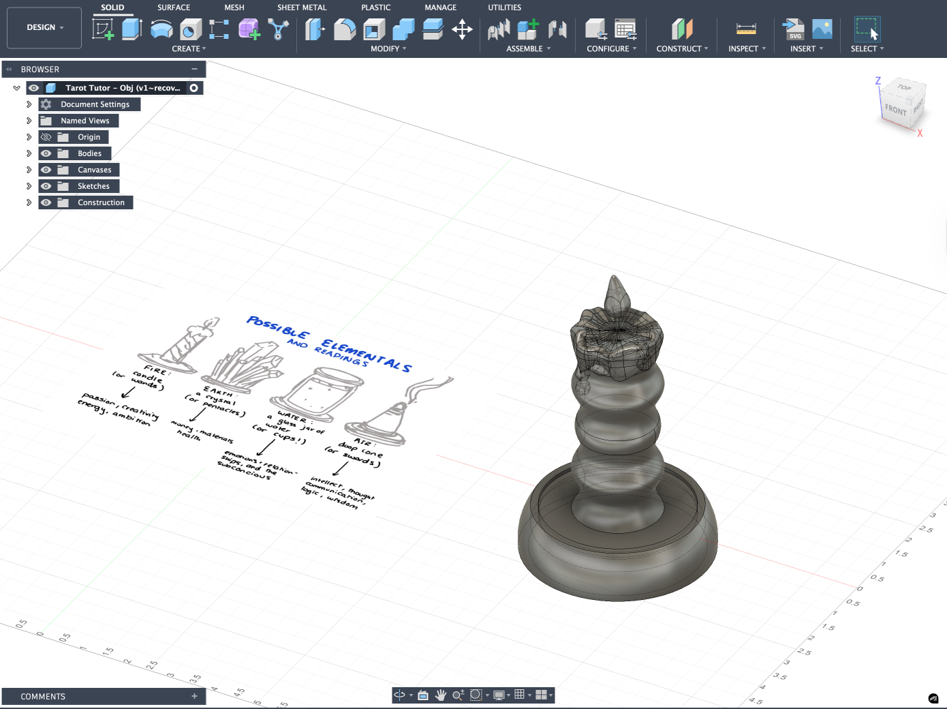Select the Pan hand tool
The width and height of the screenshot is (947, 709).
coord(441,695)
